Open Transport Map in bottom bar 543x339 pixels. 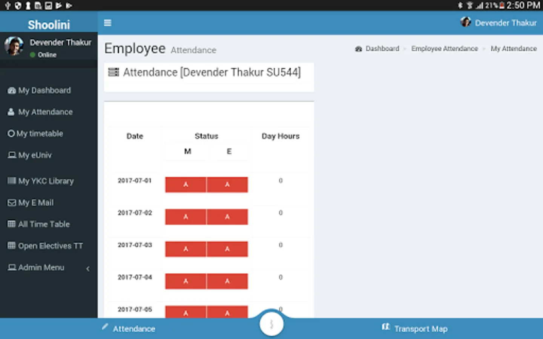(x=421, y=329)
